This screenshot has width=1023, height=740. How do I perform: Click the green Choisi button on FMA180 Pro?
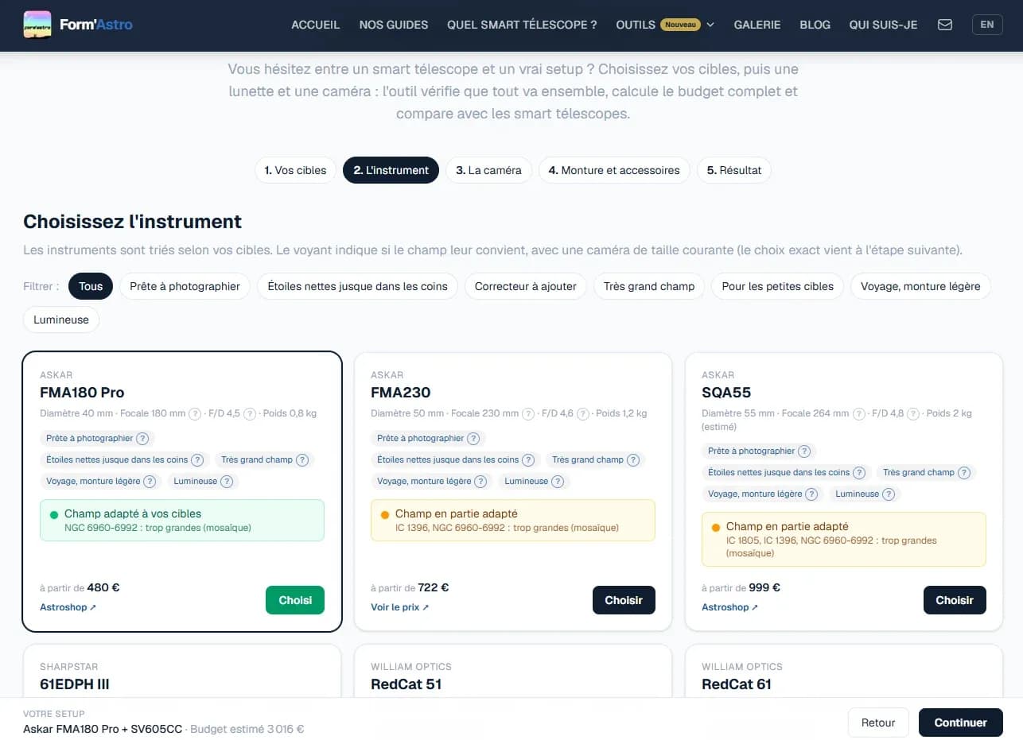[295, 600]
